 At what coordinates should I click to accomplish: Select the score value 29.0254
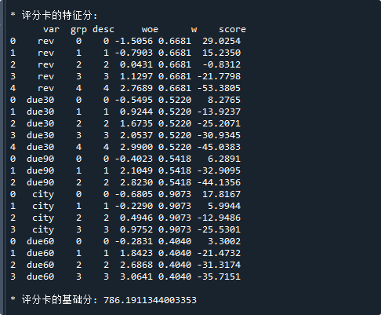(x=221, y=41)
